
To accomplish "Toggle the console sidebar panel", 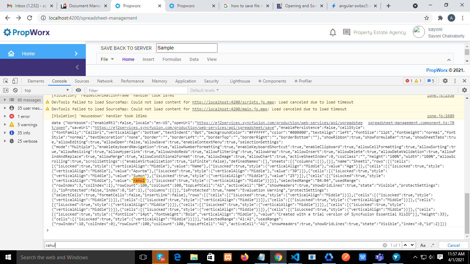I will 6,90.
